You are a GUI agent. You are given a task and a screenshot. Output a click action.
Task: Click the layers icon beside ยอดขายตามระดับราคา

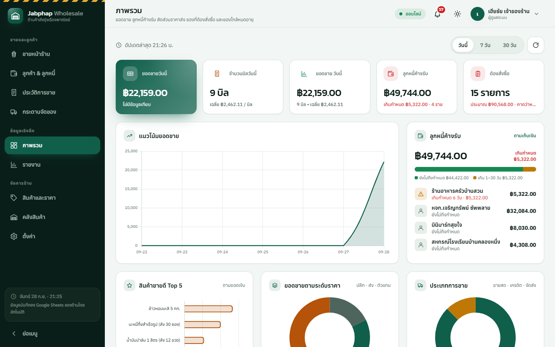coord(275,285)
